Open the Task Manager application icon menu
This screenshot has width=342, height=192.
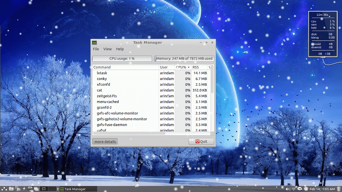95,43
